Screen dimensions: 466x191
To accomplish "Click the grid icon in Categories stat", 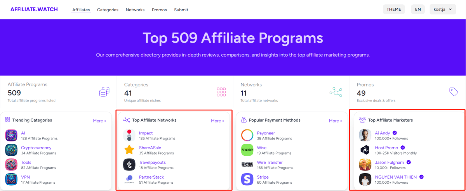I will [221, 92].
